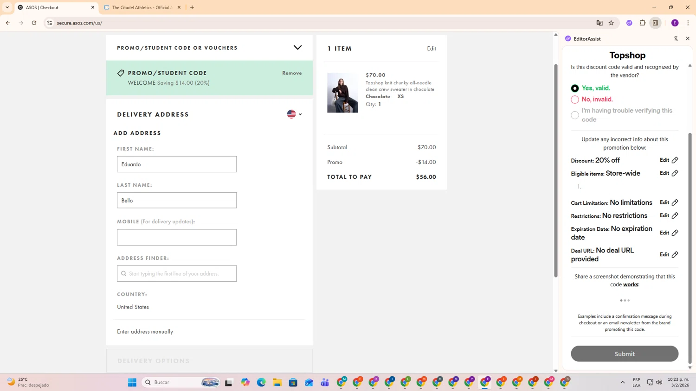Click the Google Translate icon in address bar
696x391 pixels.
pos(599,23)
